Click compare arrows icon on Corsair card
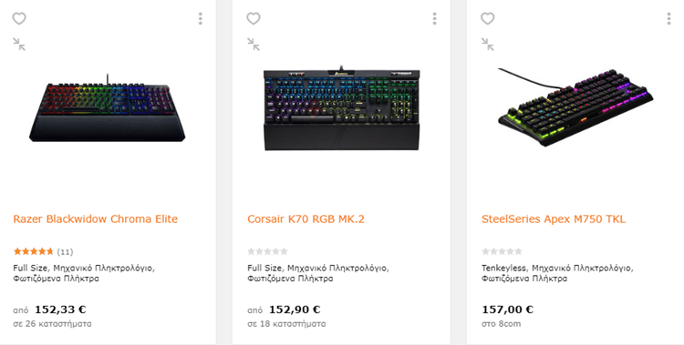This screenshot has width=684, height=345. pos(254,44)
